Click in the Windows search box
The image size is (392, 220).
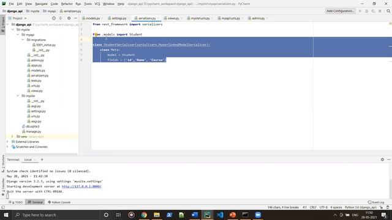tap(56, 215)
